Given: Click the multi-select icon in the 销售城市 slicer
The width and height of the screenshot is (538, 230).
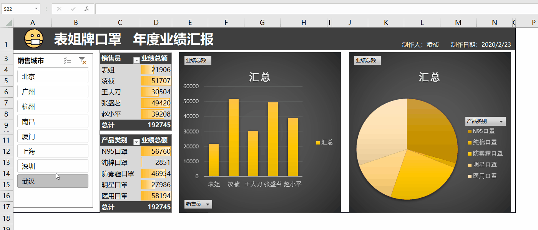Looking at the screenshot, I should pyautogui.click(x=67, y=61).
